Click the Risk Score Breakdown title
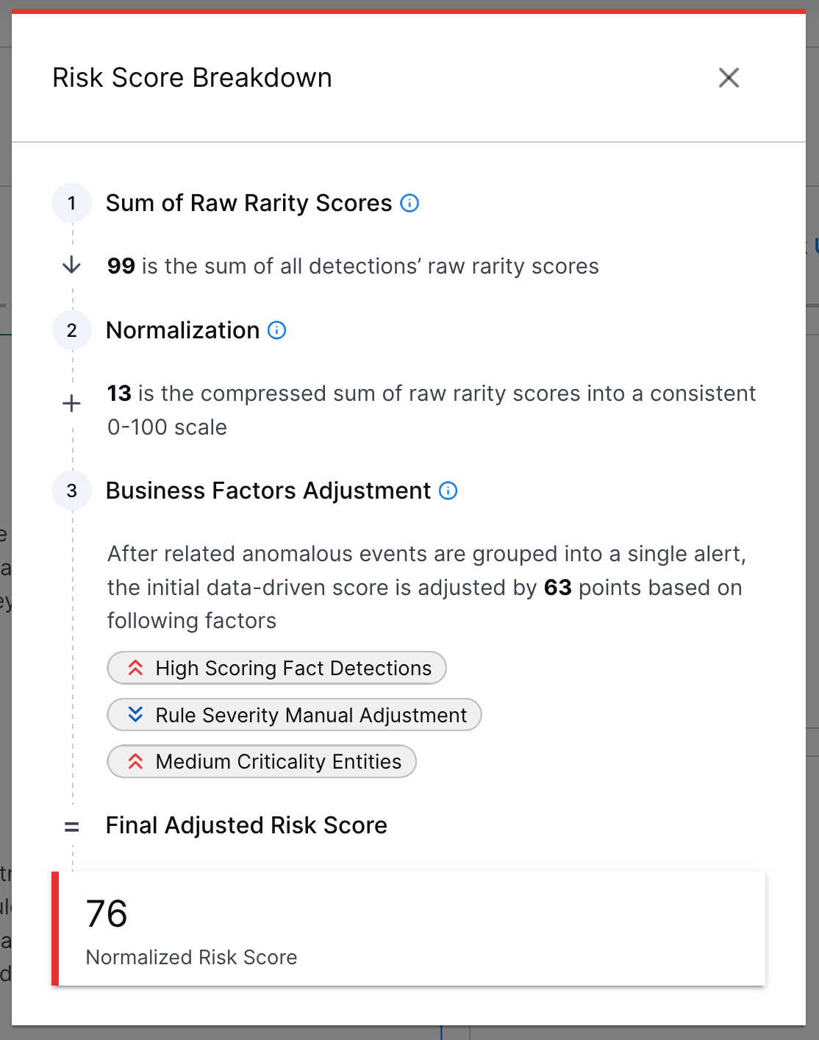 [x=191, y=77]
